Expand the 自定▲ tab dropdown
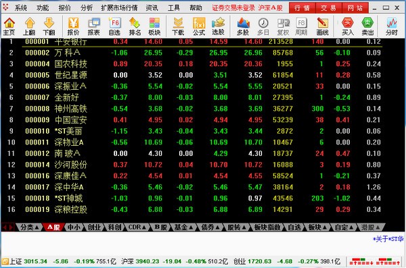This screenshot has width=406, height=268. point(344,227)
